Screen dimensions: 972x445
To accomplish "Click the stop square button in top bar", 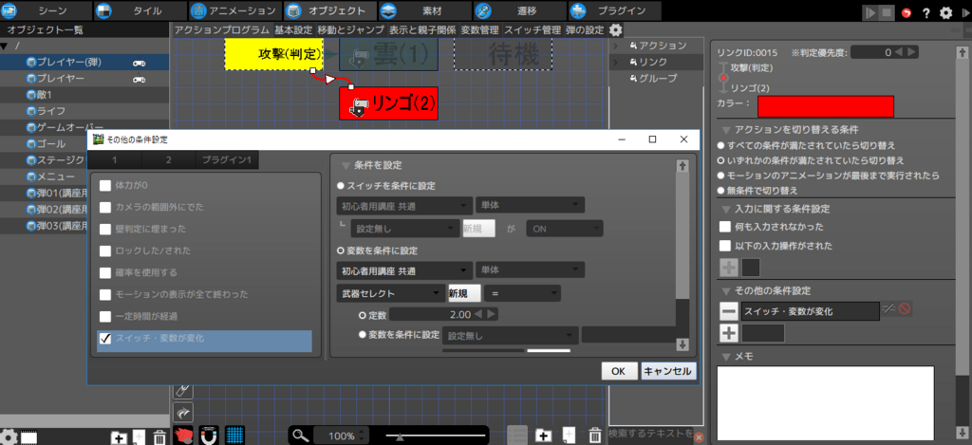I will [888, 11].
